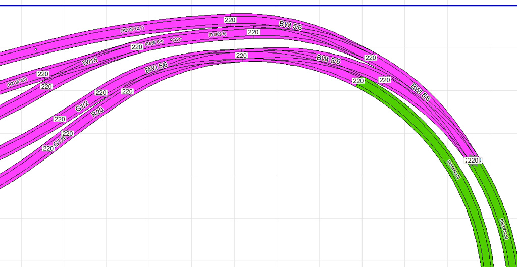Click the blue horizontal border line at the top
The image size is (517, 267).
258,6
